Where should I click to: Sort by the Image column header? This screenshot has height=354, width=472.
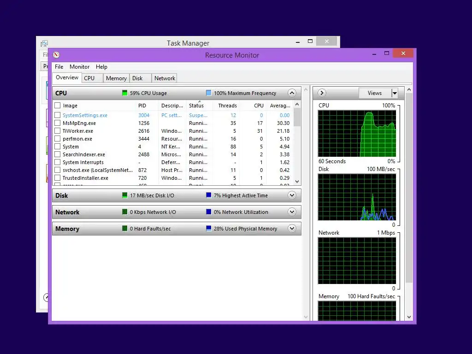click(x=70, y=106)
